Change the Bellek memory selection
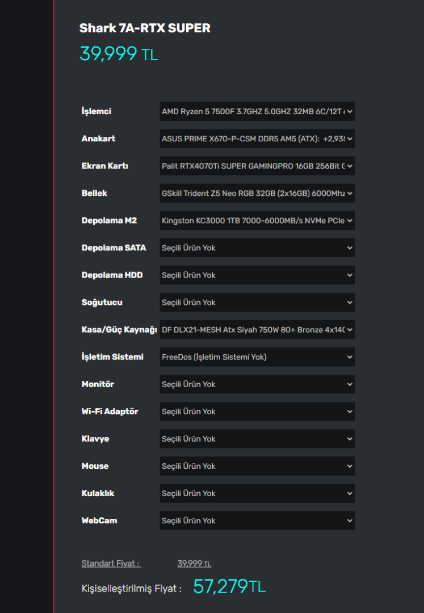Image resolution: width=424 pixels, height=613 pixels. [x=257, y=193]
